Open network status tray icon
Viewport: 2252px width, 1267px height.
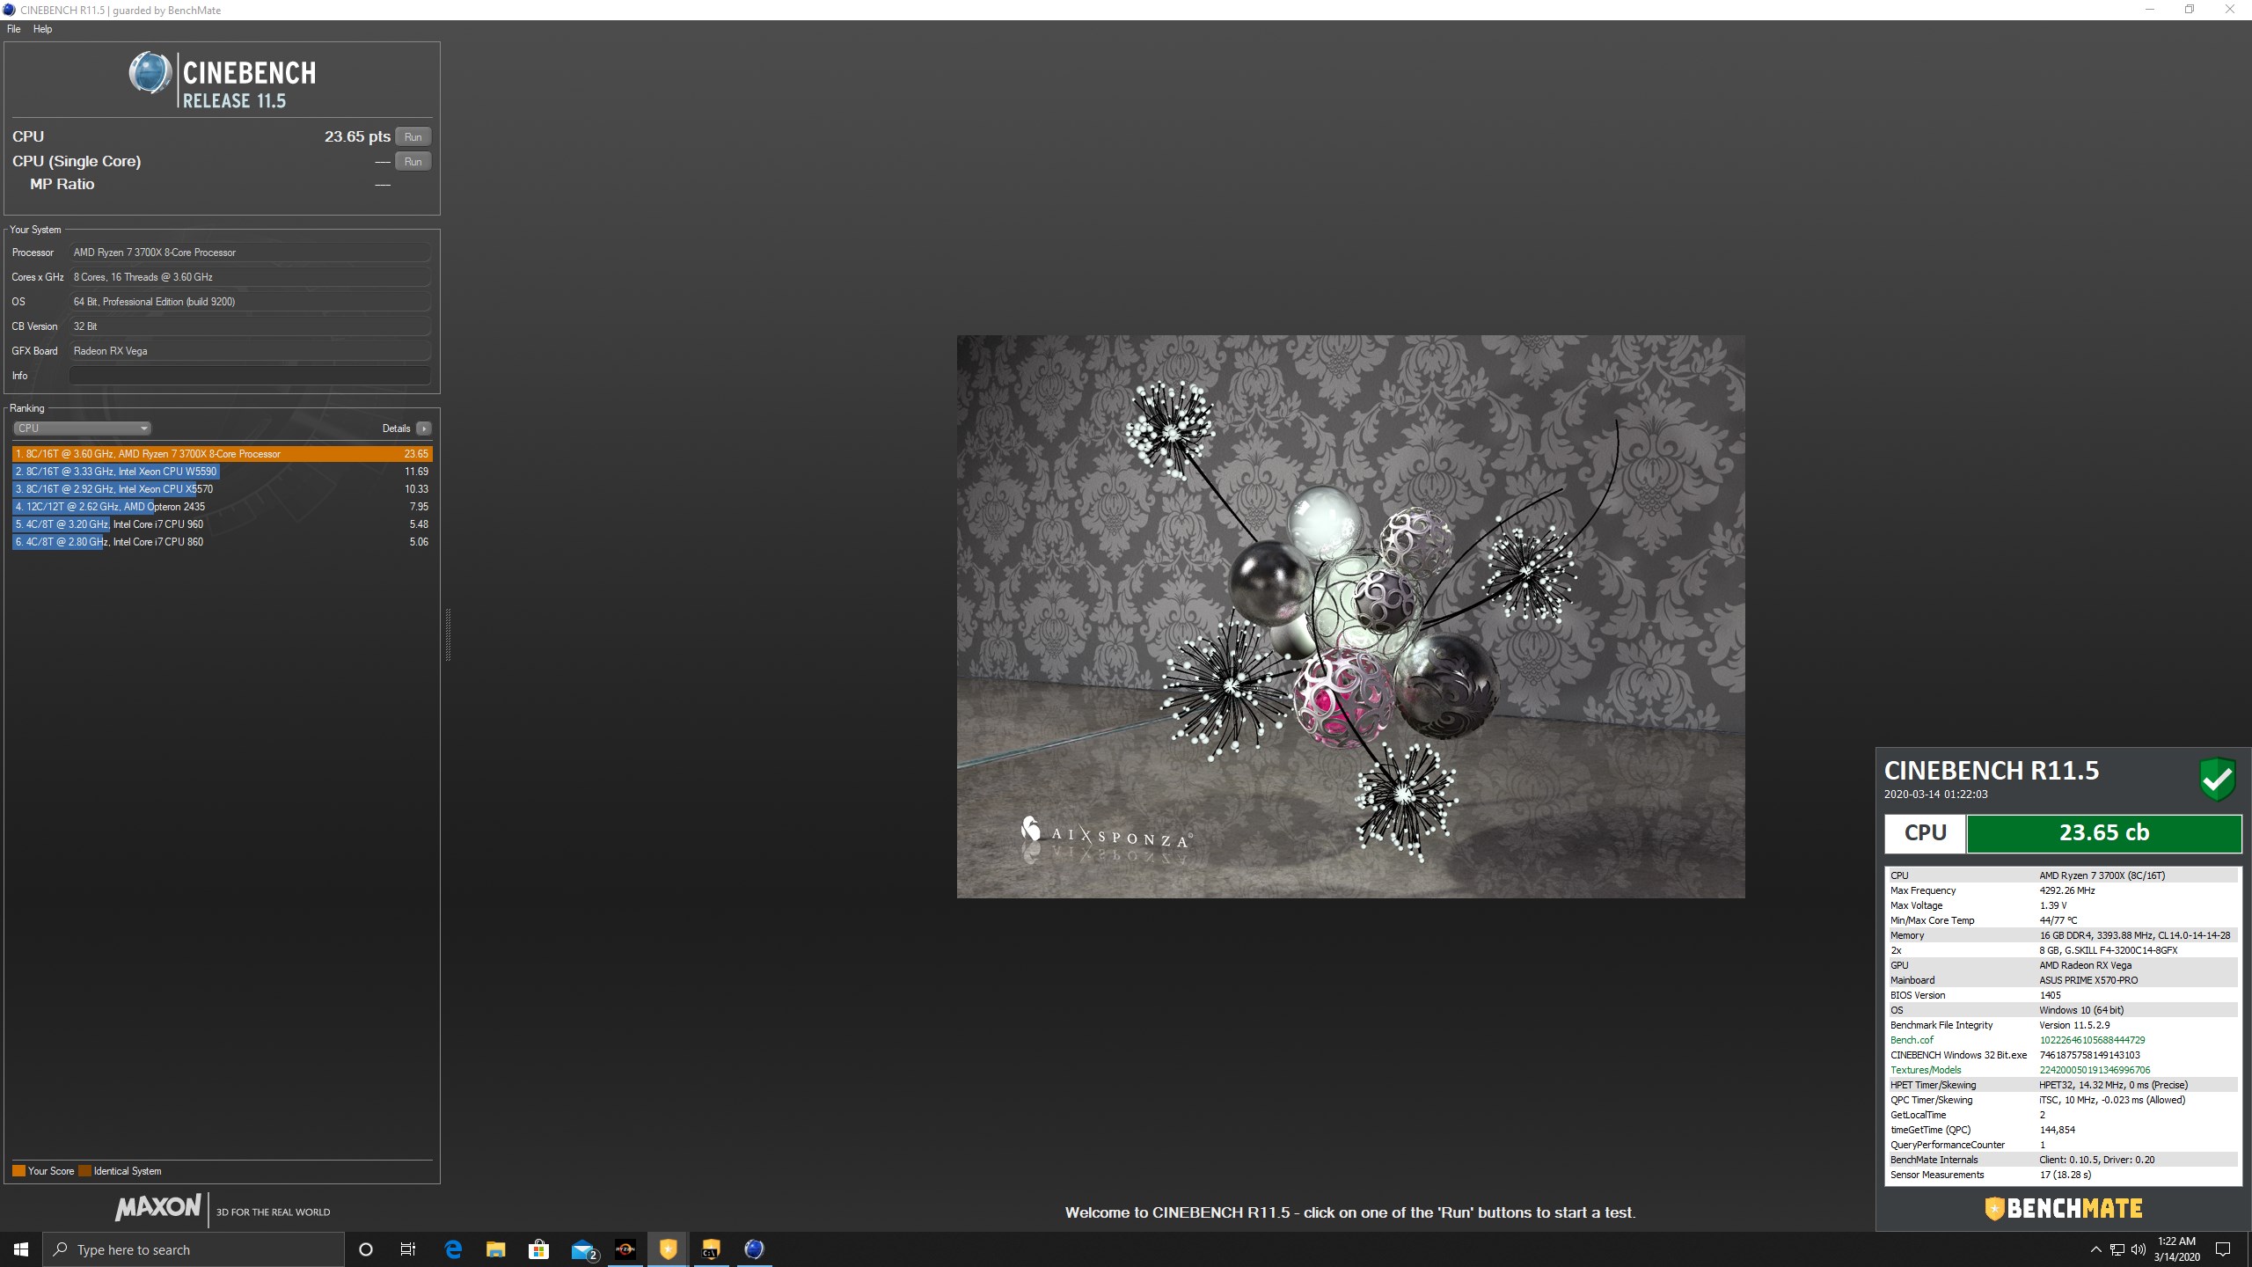(x=2117, y=1249)
